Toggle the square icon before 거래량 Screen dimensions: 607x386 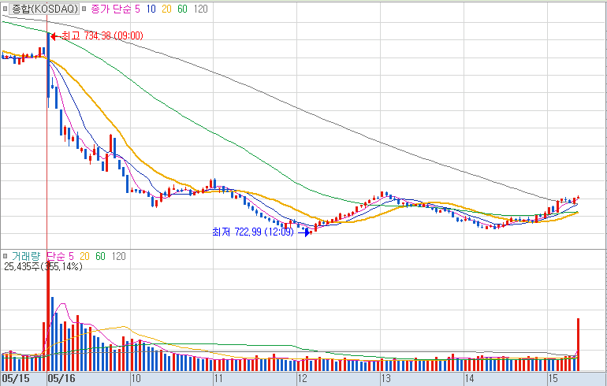tap(5, 256)
